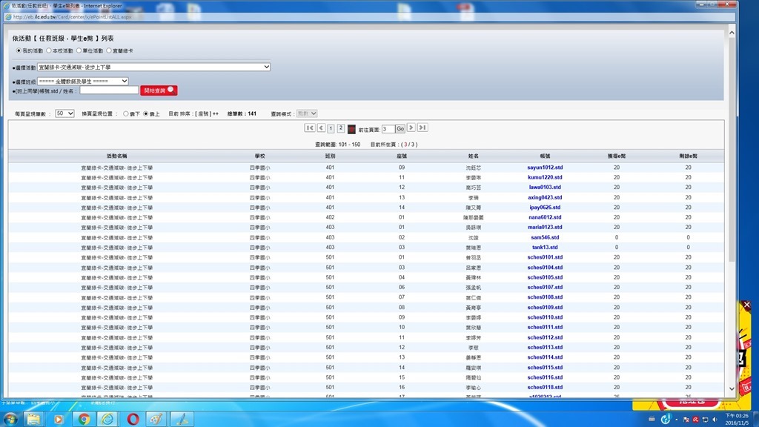This screenshot has height=427, width=759.
Task: Open File Explorer from the taskbar
Action: (x=33, y=419)
